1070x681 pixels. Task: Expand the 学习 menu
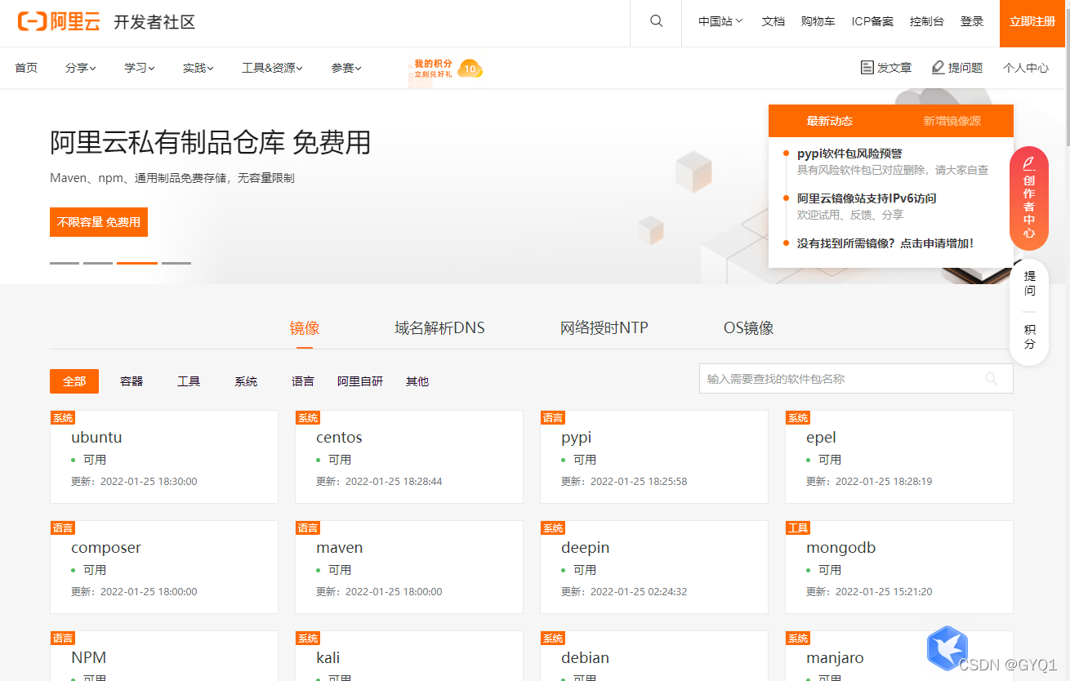[140, 68]
